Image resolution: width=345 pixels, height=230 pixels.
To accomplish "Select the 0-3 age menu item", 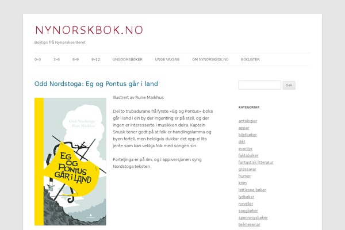I will (x=37, y=59).
